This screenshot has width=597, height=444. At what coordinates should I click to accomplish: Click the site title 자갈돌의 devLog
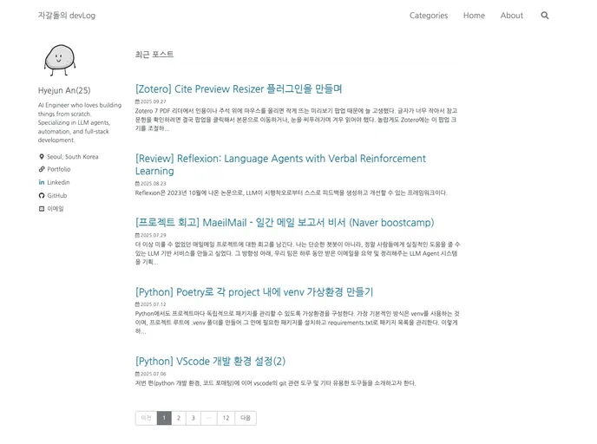coord(67,16)
